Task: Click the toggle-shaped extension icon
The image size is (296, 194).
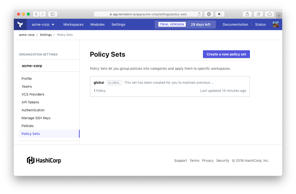Action: (x=220, y=14)
